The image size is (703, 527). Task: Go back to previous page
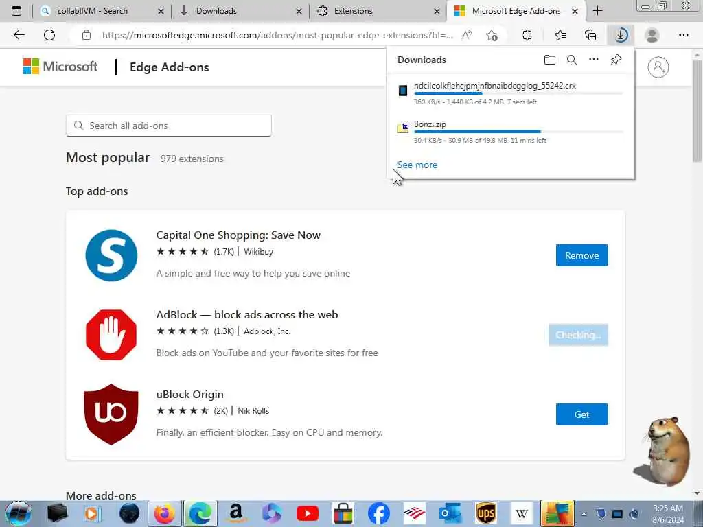(x=19, y=35)
